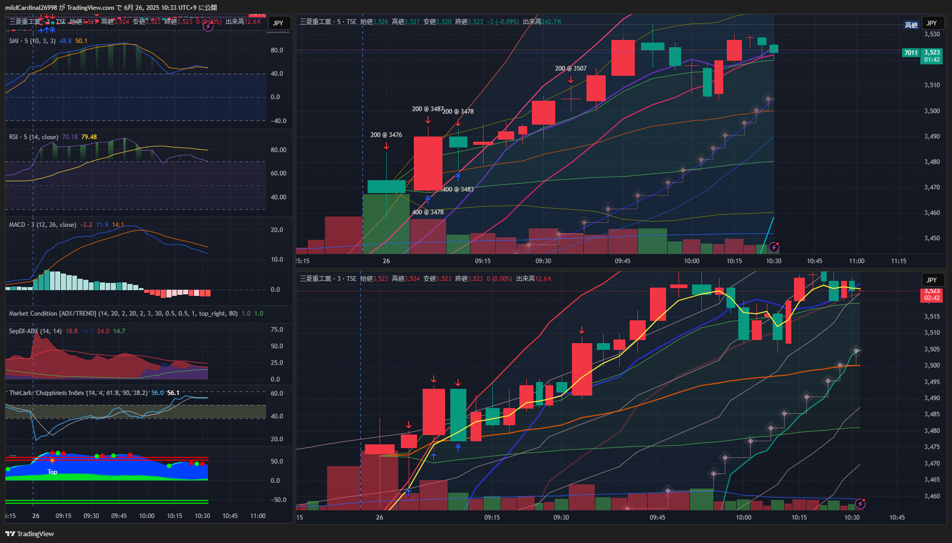Click 3,465 on the lower chart price axis
The width and height of the screenshot is (952, 543).
coord(932,480)
